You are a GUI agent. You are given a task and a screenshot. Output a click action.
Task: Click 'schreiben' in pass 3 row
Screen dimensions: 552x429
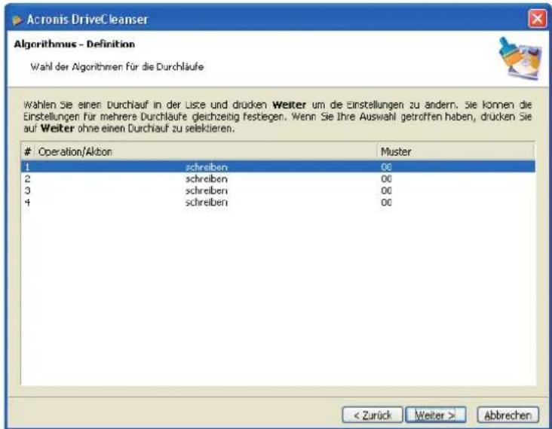(207, 190)
